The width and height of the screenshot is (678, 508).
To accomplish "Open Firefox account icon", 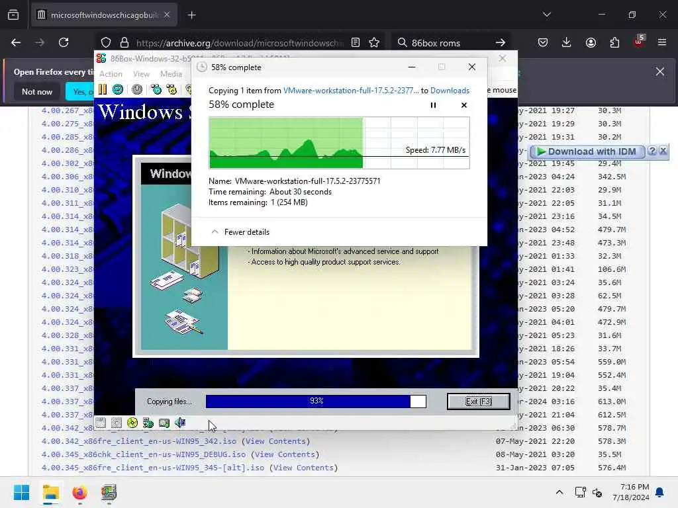I will coord(591,42).
